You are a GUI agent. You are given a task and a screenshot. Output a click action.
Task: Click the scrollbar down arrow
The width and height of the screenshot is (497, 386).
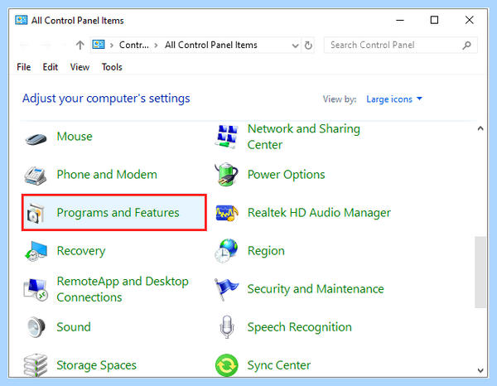(x=480, y=370)
